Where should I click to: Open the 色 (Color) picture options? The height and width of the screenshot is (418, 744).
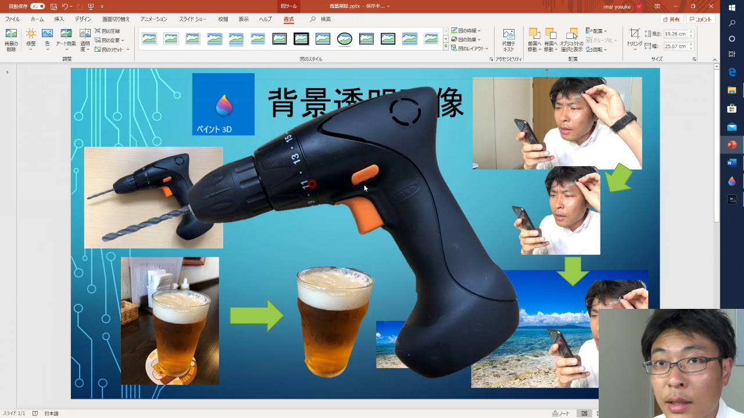[x=47, y=41]
